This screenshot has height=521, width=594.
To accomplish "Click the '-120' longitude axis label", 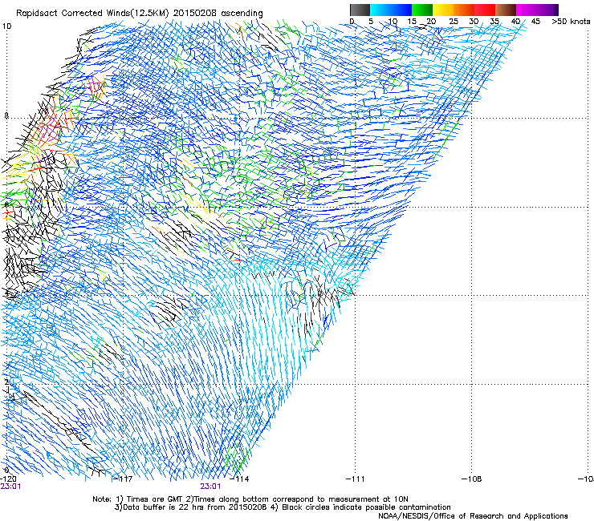I will pos(8,479).
